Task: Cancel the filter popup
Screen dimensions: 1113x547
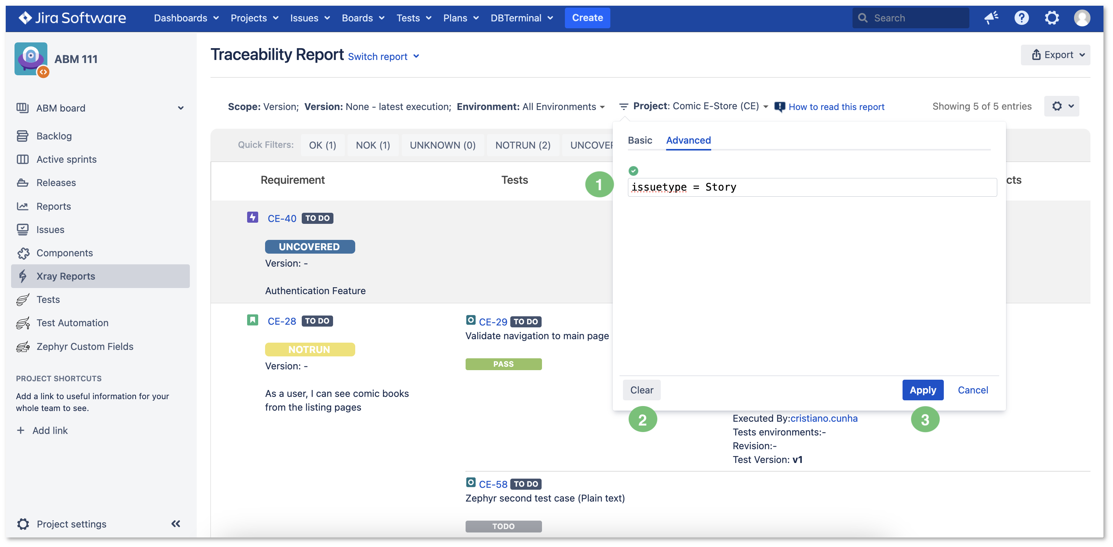Action: (972, 390)
